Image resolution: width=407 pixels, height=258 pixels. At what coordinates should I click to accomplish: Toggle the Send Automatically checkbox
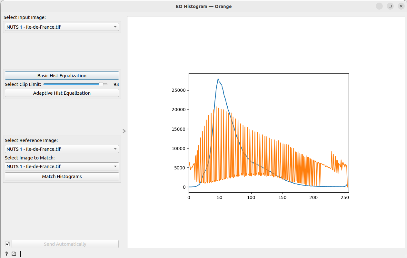(x=7, y=244)
